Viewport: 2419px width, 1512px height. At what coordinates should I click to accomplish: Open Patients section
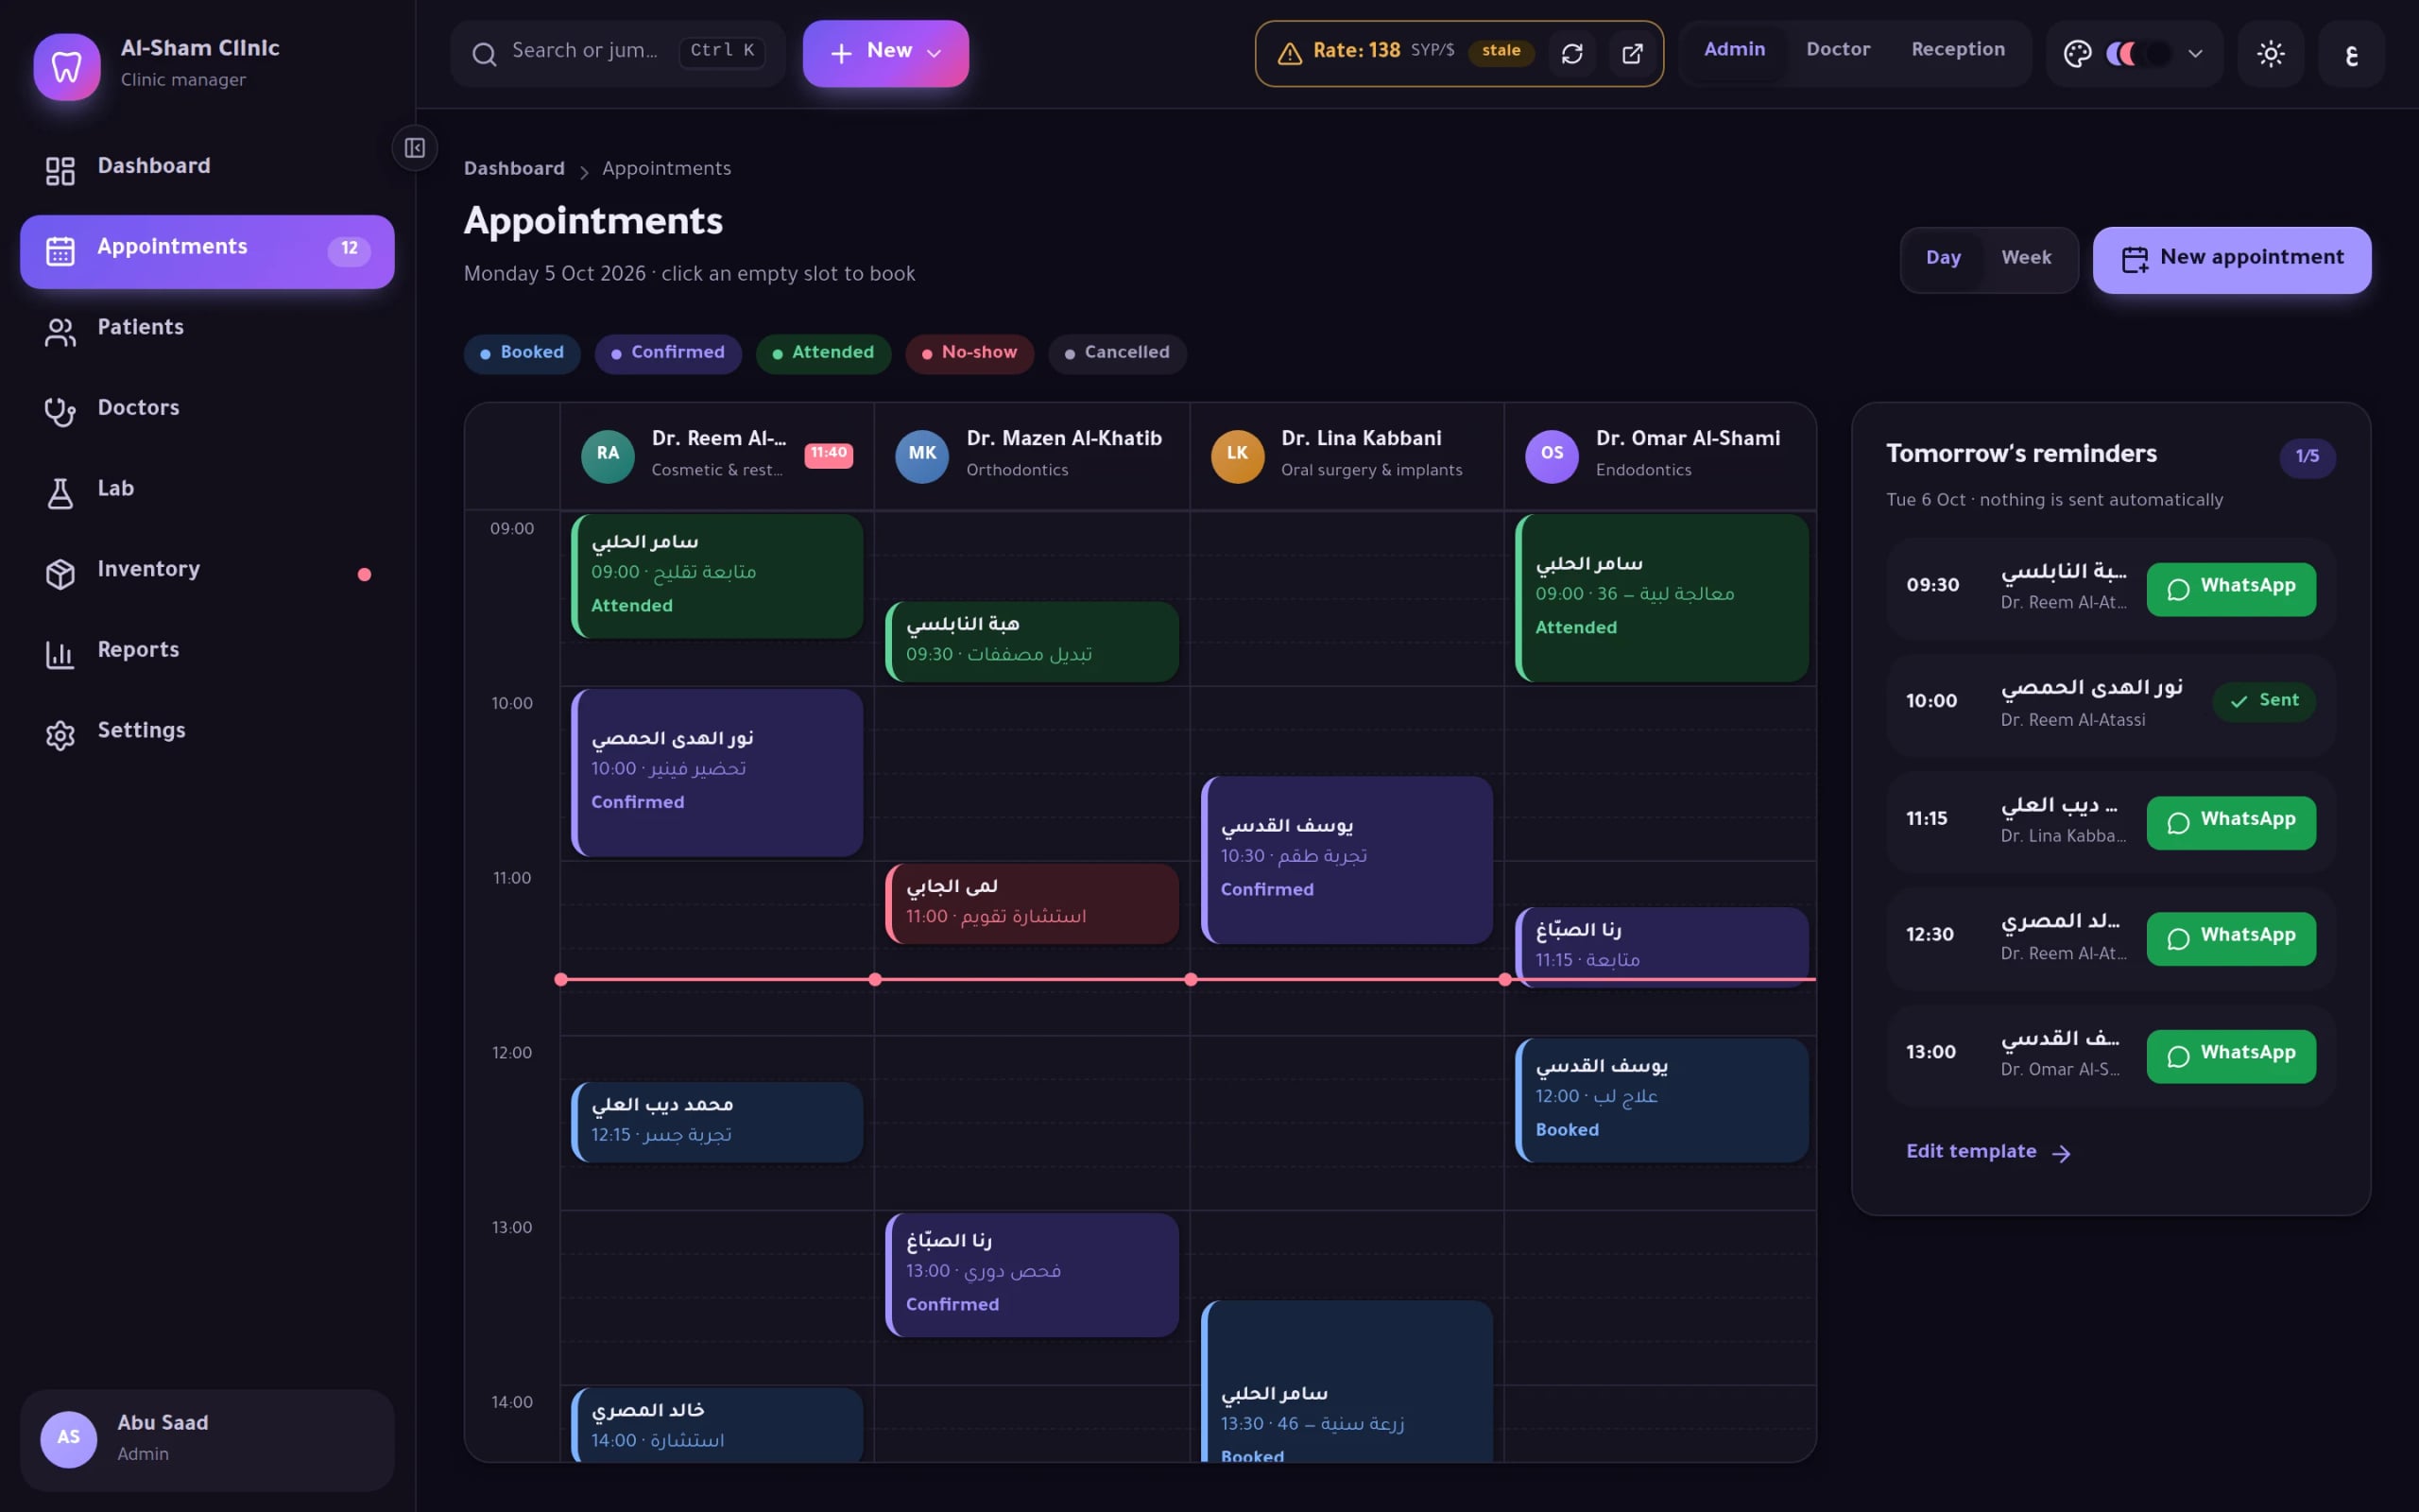point(207,329)
